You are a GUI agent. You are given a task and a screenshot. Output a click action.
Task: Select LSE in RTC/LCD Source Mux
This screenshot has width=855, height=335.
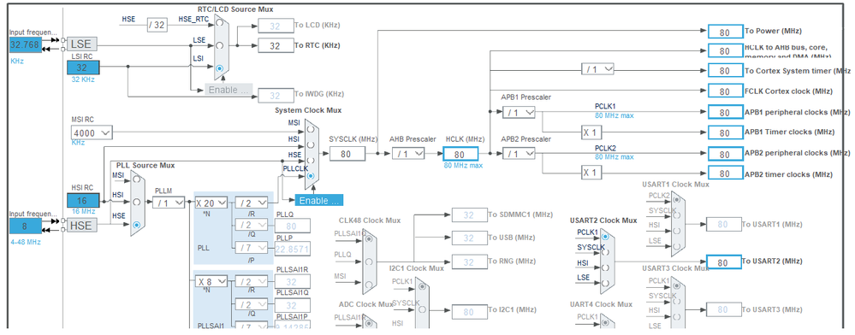click(x=219, y=46)
